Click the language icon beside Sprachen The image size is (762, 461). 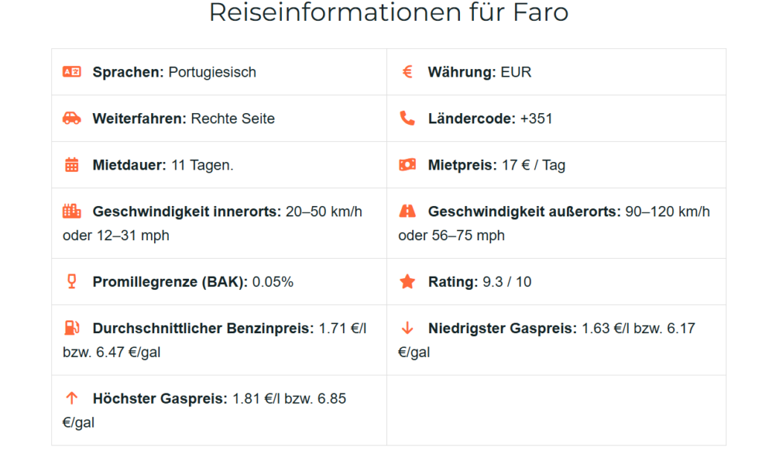click(x=71, y=72)
